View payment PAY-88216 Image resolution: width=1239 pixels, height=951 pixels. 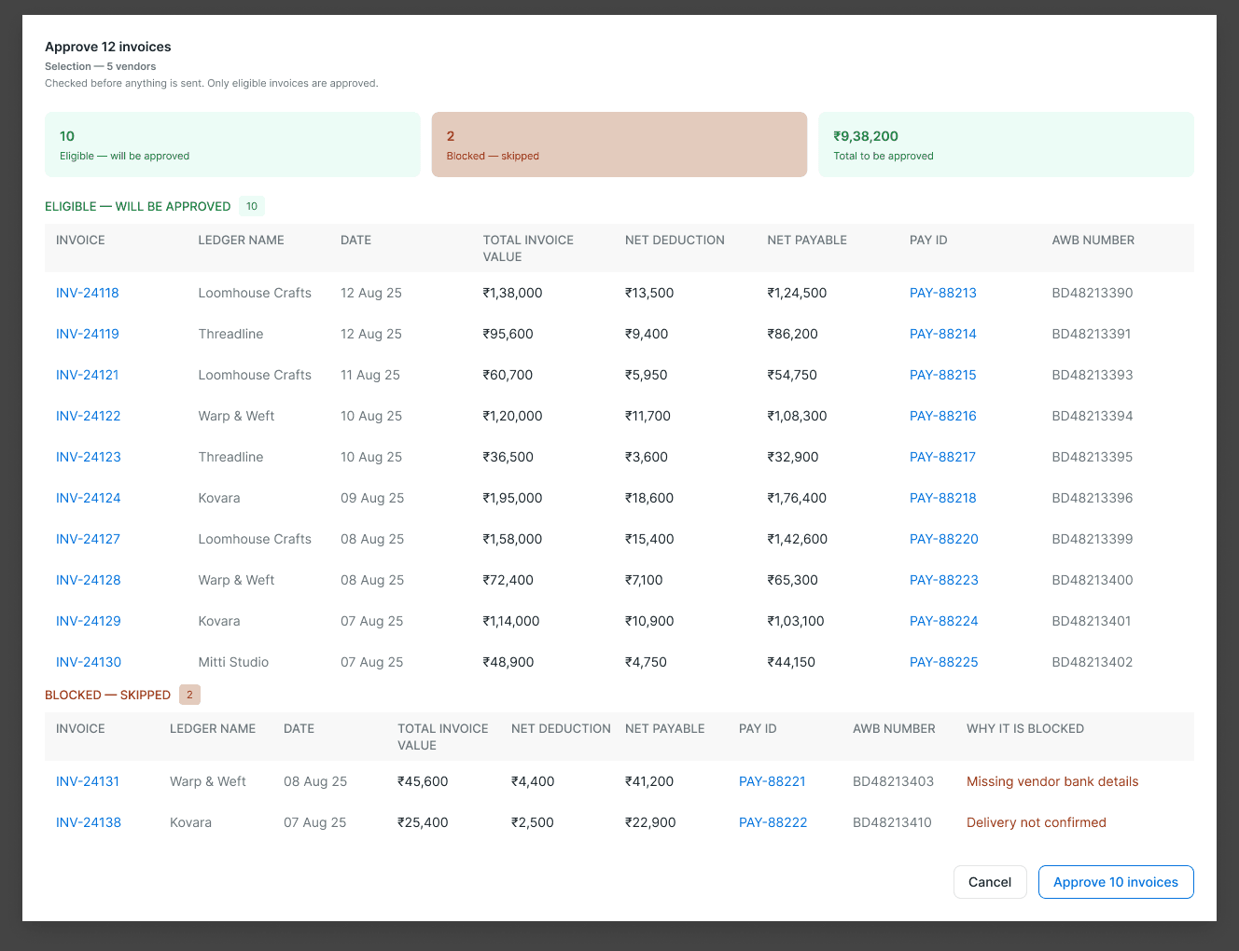[943, 416]
